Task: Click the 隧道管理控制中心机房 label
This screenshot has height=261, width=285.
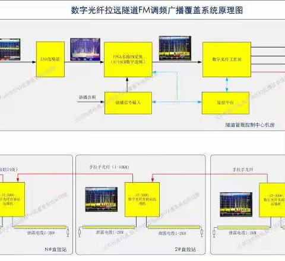Action: pyautogui.click(x=250, y=125)
